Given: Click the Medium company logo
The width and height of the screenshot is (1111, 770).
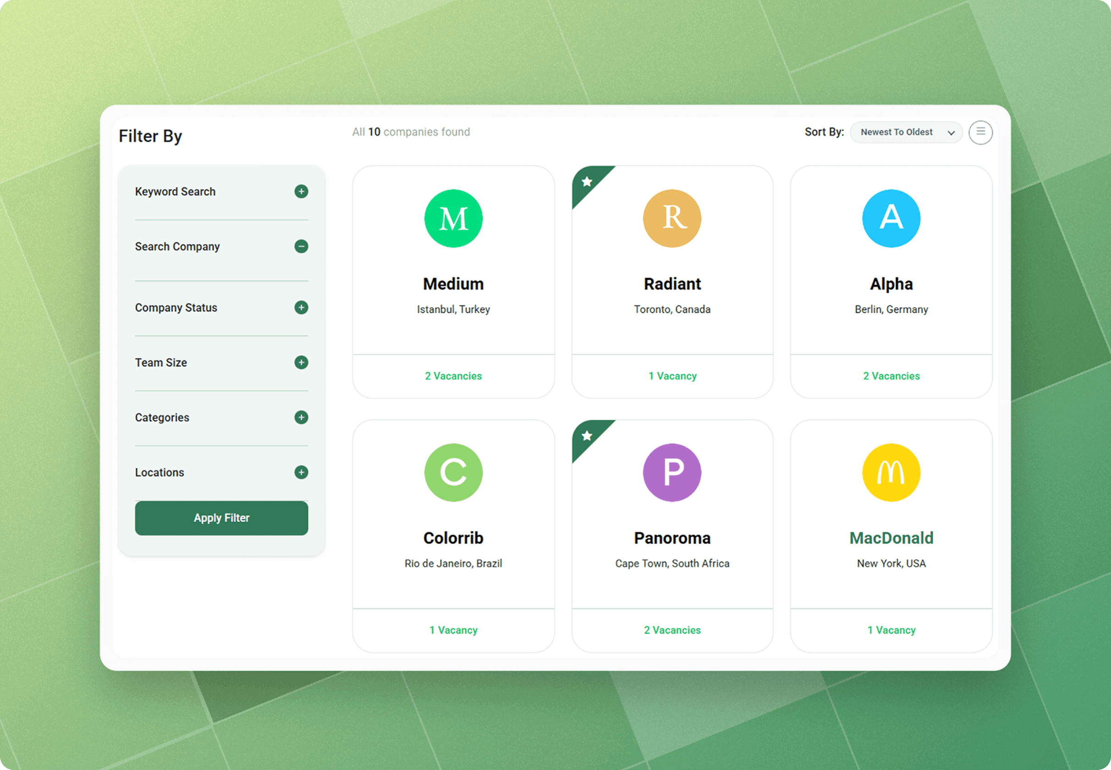Looking at the screenshot, I should tap(453, 219).
